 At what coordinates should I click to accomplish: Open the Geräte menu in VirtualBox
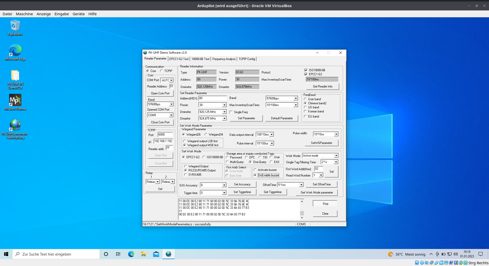tap(78, 14)
